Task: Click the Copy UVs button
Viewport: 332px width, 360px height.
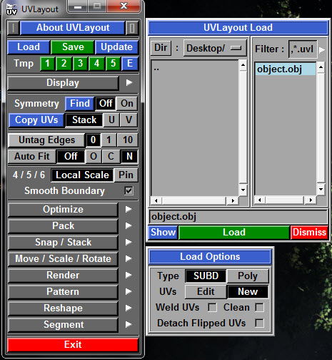Action: click(36, 120)
